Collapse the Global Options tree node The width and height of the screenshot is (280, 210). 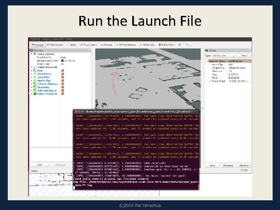[31, 54]
